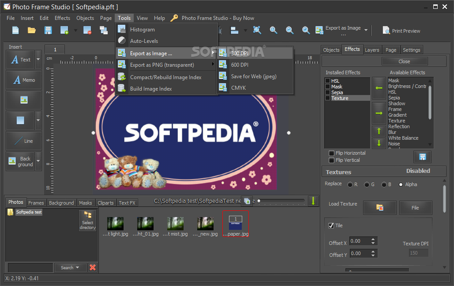Move effect up with green up arrow

pyautogui.click(x=379, y=131)
